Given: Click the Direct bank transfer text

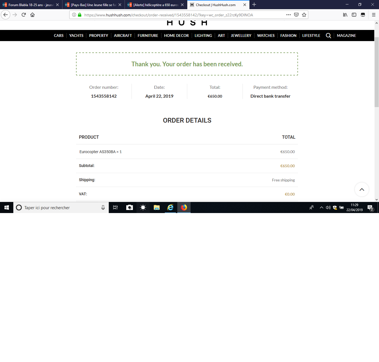Looking at the screenshot, I should [x=271, y=96].
